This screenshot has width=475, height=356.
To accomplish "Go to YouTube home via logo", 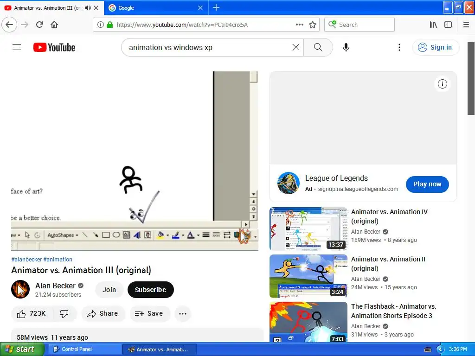I will tap(54, 47).
